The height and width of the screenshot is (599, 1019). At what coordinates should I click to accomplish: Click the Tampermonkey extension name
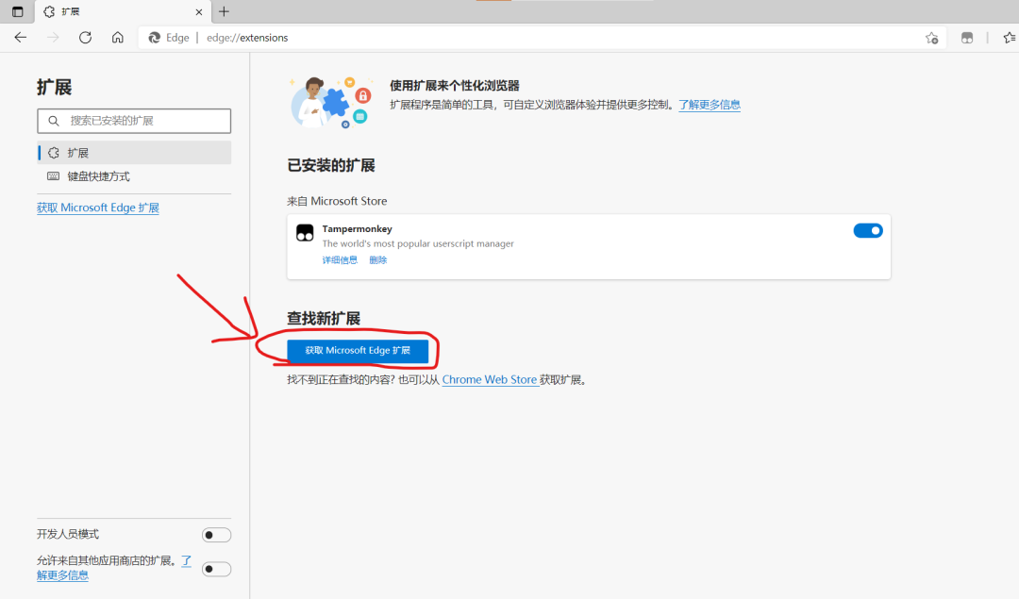(x=358, y=228)
